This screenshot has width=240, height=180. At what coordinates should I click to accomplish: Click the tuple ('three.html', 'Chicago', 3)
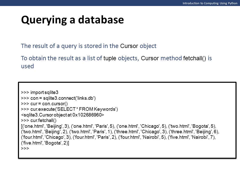[x=140, y=132]
